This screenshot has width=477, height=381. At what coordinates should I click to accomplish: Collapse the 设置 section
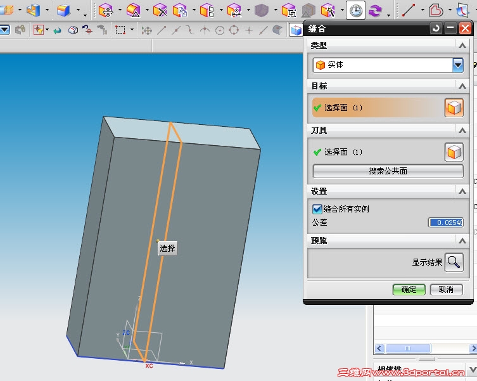[x=462, y=191]
